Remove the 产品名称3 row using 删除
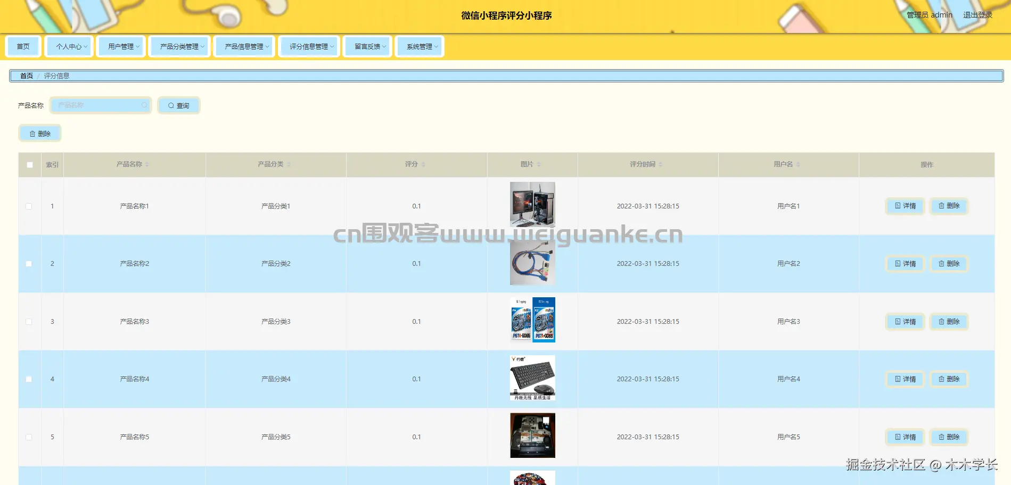This screenshot has width=1011, height=485. [949, 322]
